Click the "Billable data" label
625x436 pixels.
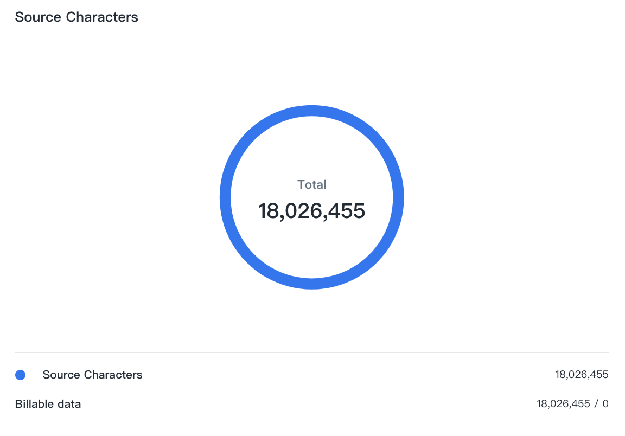[48, 404]
